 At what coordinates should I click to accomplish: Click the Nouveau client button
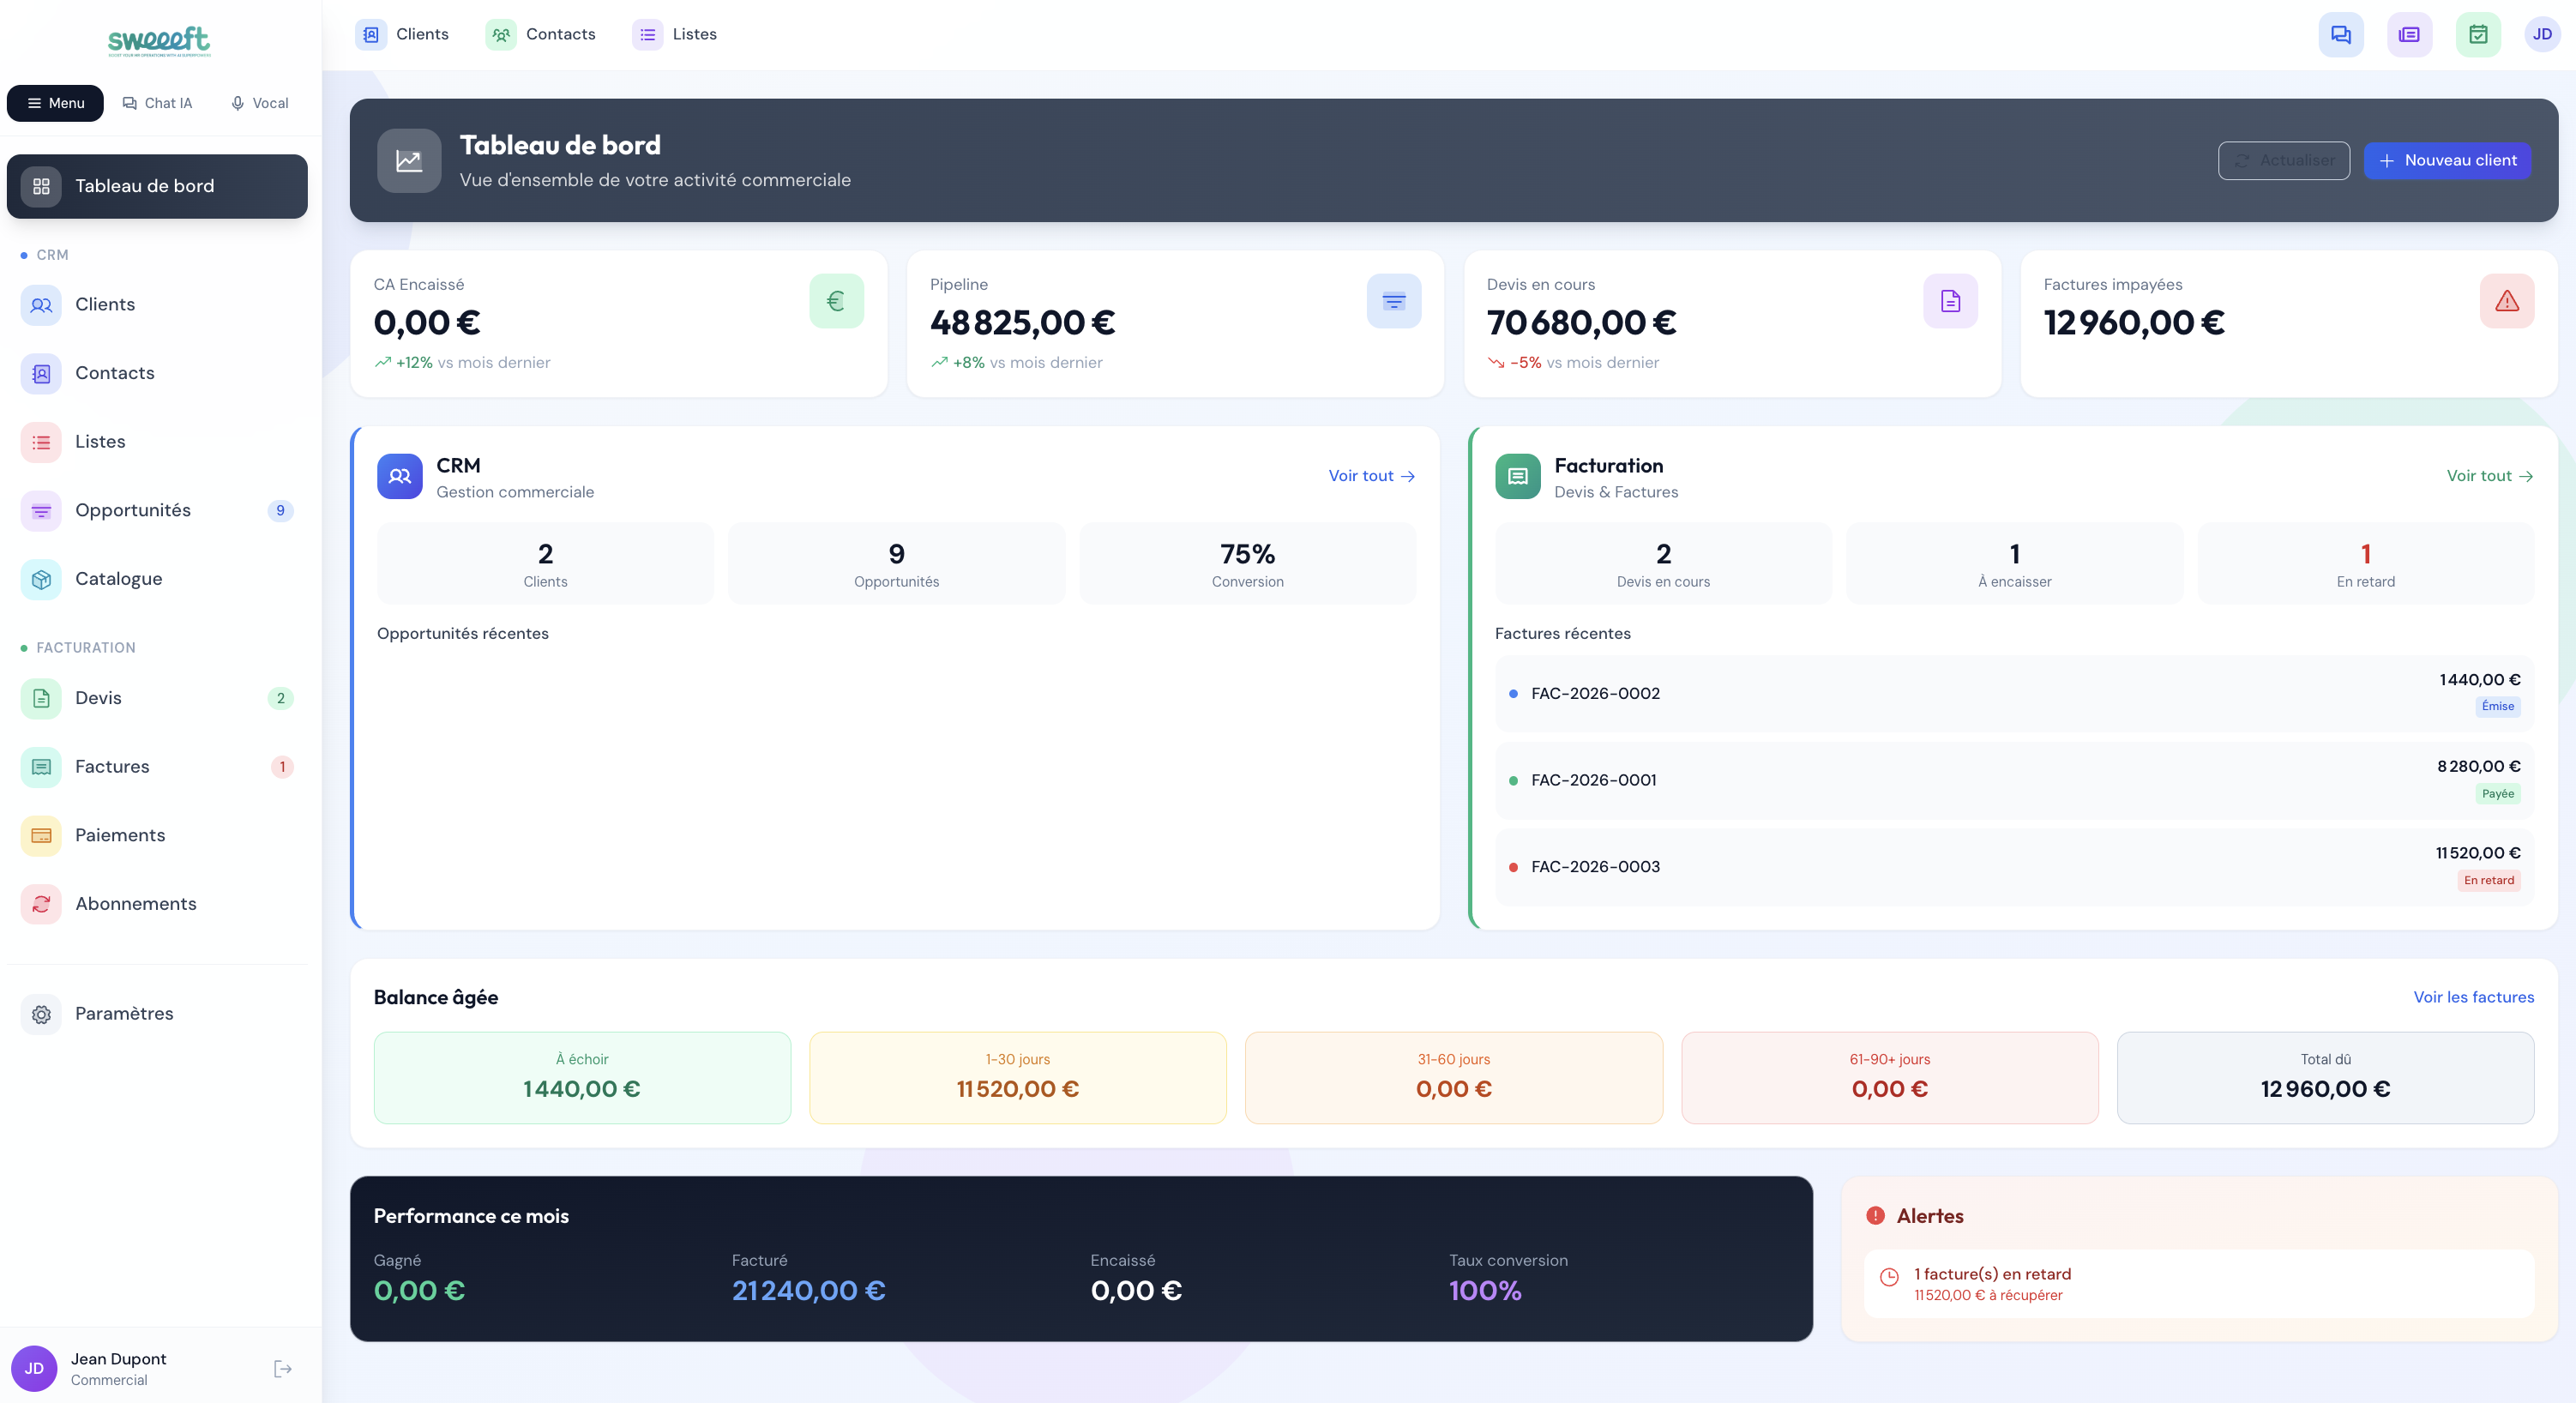[x=2447, y=160]
